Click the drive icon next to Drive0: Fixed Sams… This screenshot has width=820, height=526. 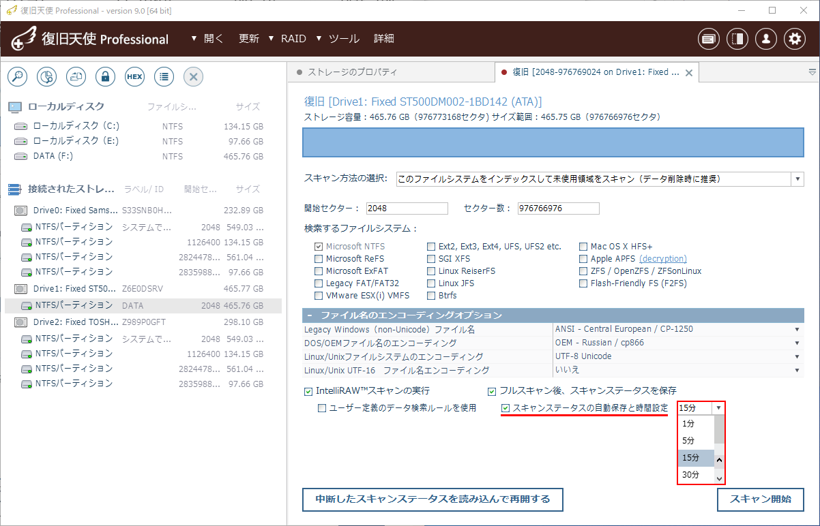[21, 211]
